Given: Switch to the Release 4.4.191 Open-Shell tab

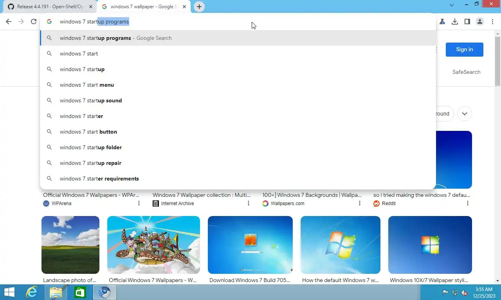Looking at the screenshot, I should [x=50, y=7].
